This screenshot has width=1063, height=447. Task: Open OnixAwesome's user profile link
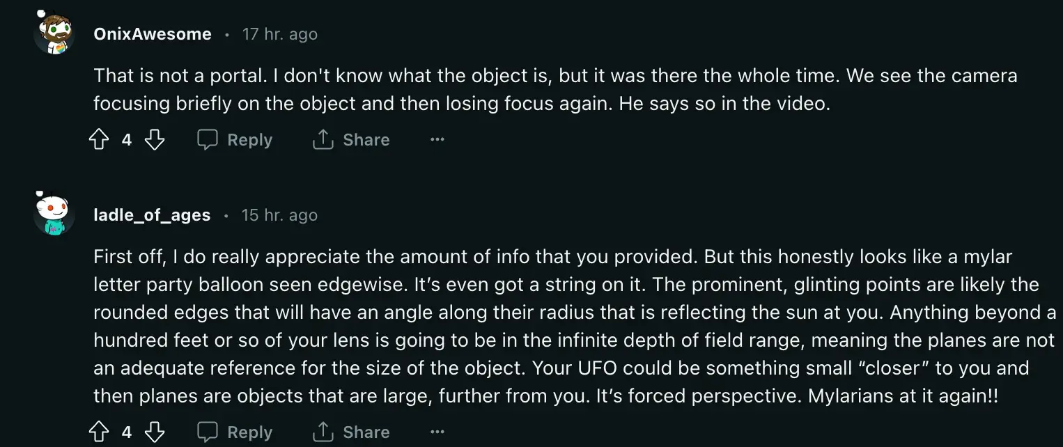point(153,34)
